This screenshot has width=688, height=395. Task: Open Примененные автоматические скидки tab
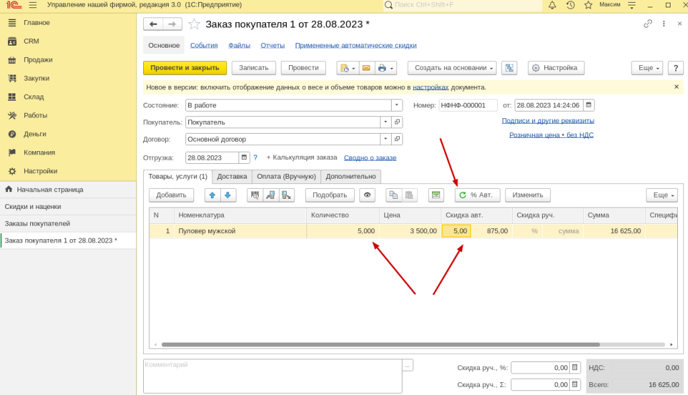356,45
